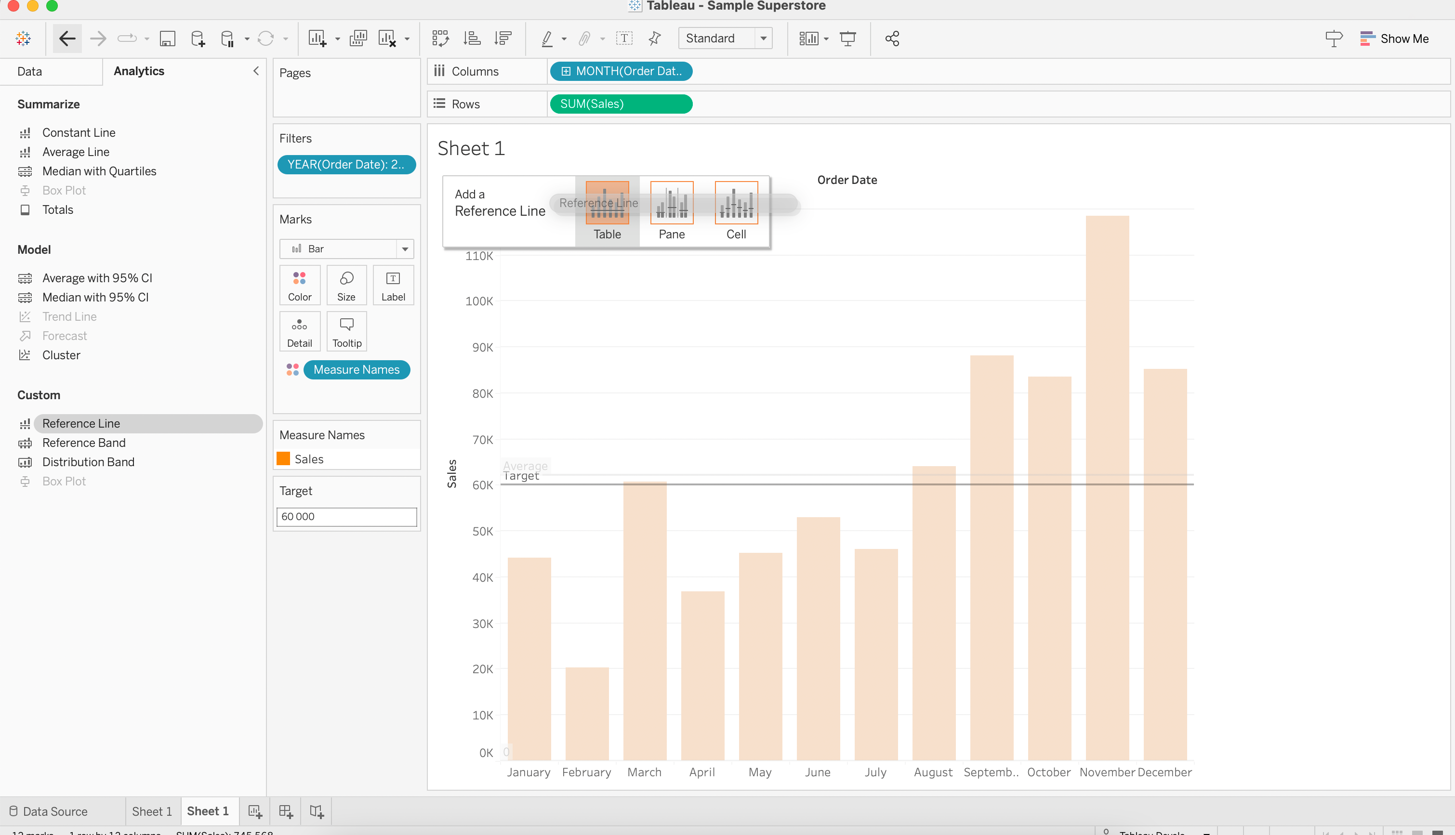Click the Redo forward arrow
Screen dimensions: 1455x835
(x=98, y=39)
